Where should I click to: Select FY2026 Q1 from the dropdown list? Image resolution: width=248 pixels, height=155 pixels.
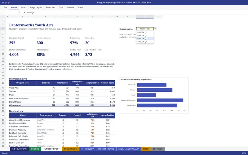145,32
